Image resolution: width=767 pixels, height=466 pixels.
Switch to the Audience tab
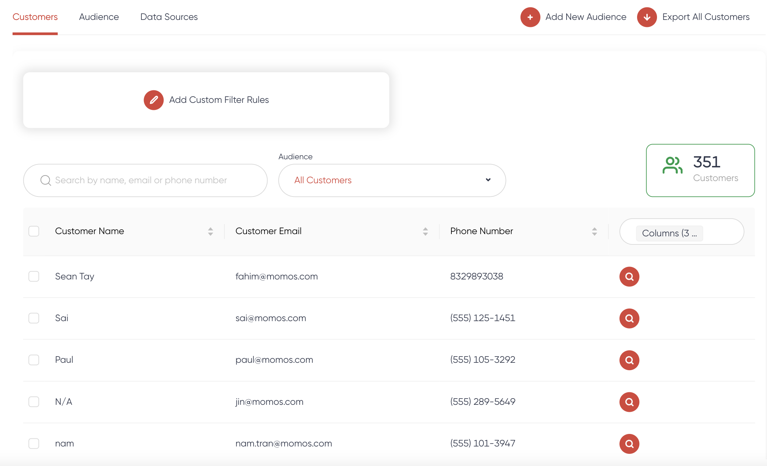(99, 17)
